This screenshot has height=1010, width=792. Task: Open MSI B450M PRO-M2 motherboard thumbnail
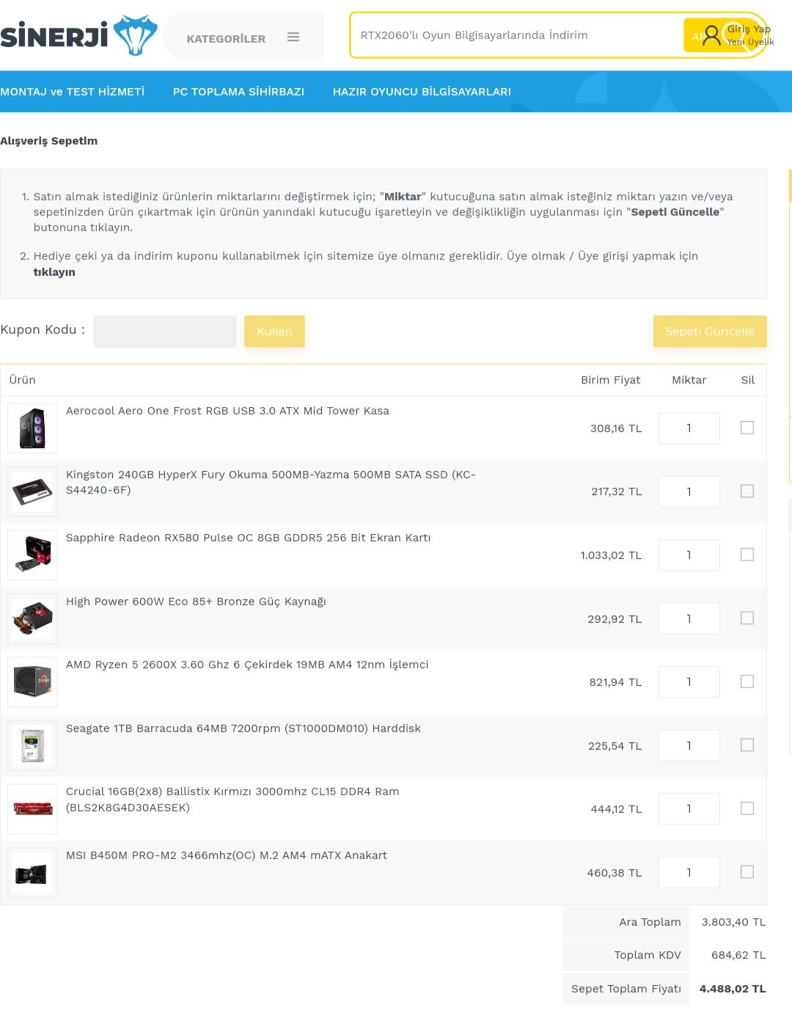point(32,873)
